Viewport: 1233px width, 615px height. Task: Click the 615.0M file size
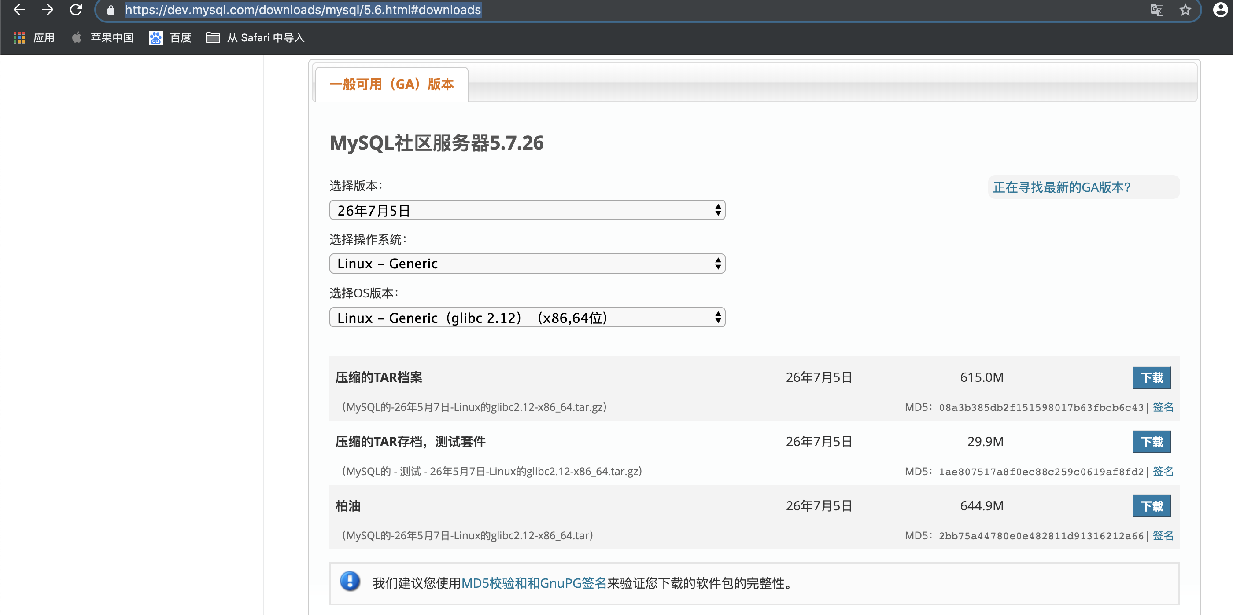[x=982, y=378]
